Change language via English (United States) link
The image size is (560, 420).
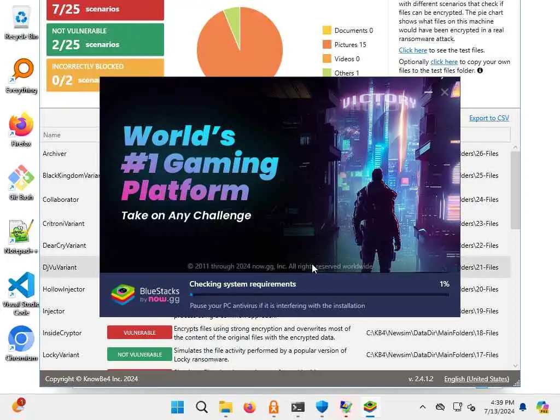(476, 379)
